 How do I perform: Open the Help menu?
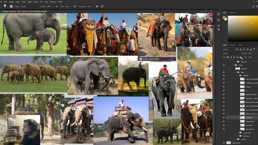60,2
